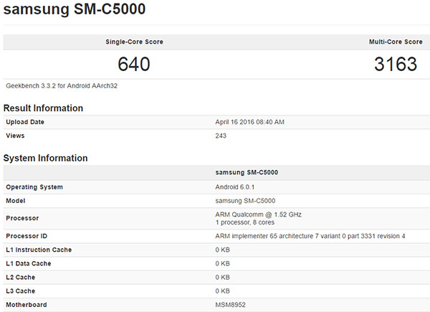
Task: Select the 'L2 Cache' label
Action: (21, 277)
